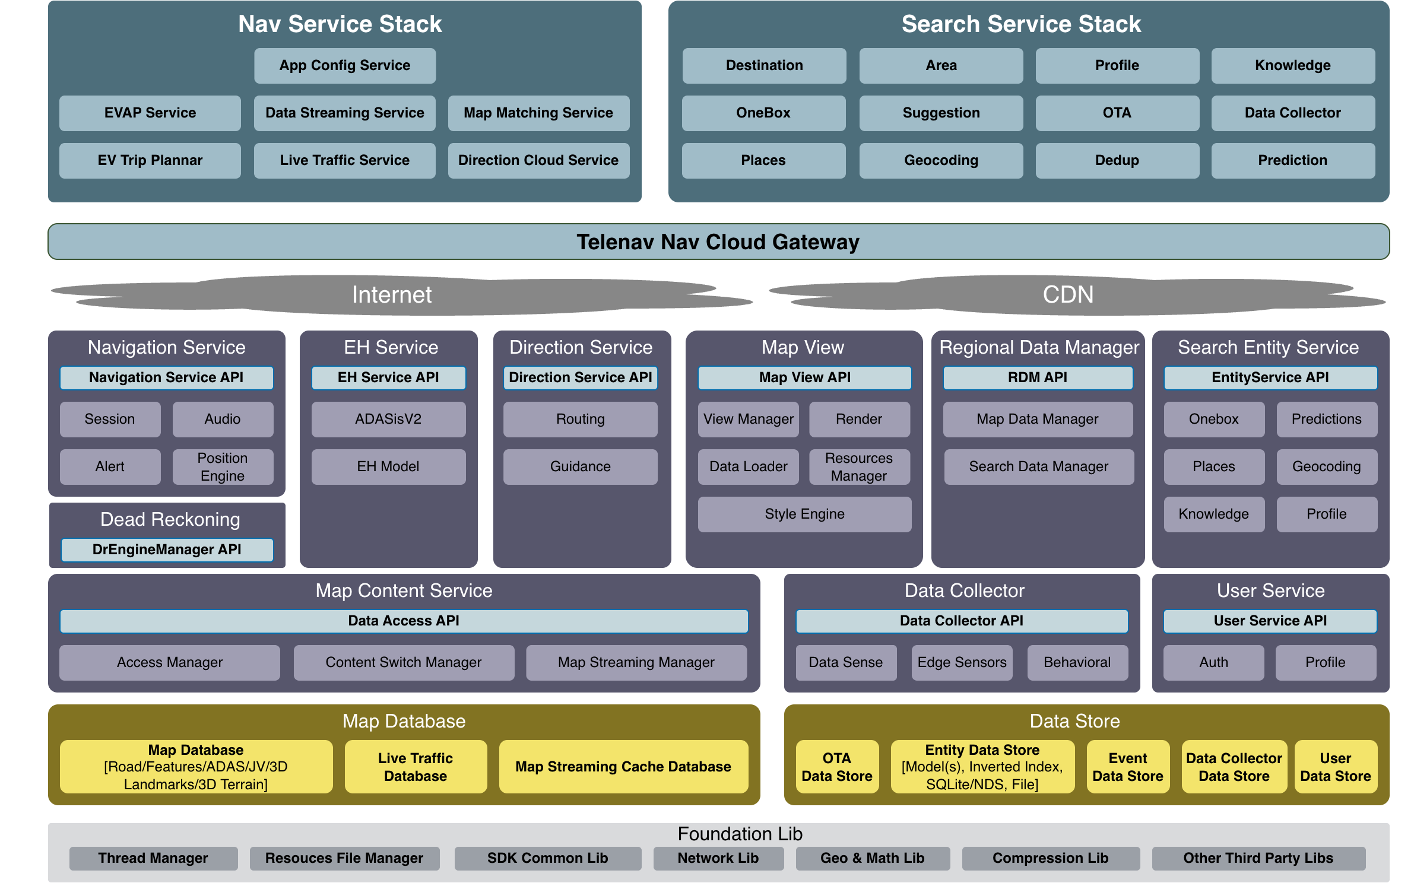The height and width of the screenshot is (883, 1414).
Task: Click the Data Streaming Service box
Action: click(345, 113)
